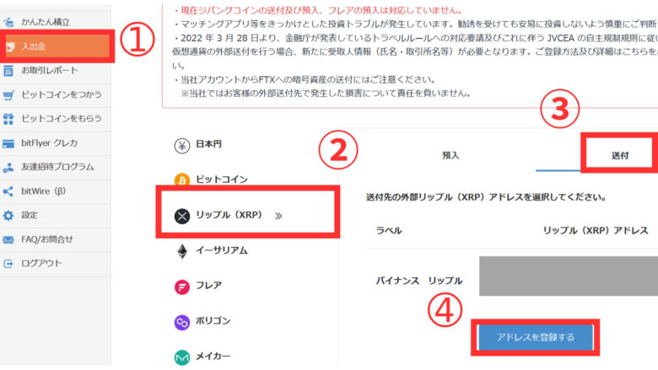This screenshot has width=658, height=370.
Task: Click the アドレスを登録する button
Action: coord(536,337)
